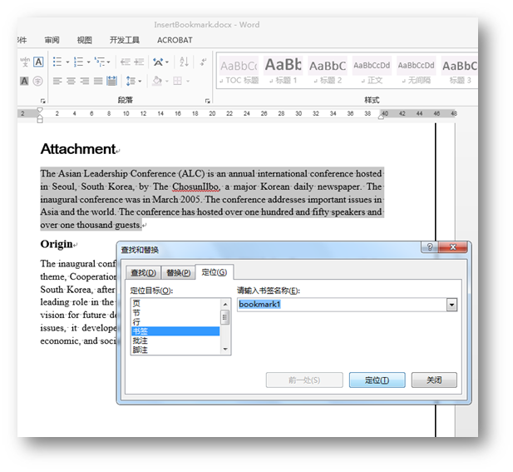Apply bulleted list formatting
Image resolution: width=513 pixels, height=472 pixels.
[57, 62]
